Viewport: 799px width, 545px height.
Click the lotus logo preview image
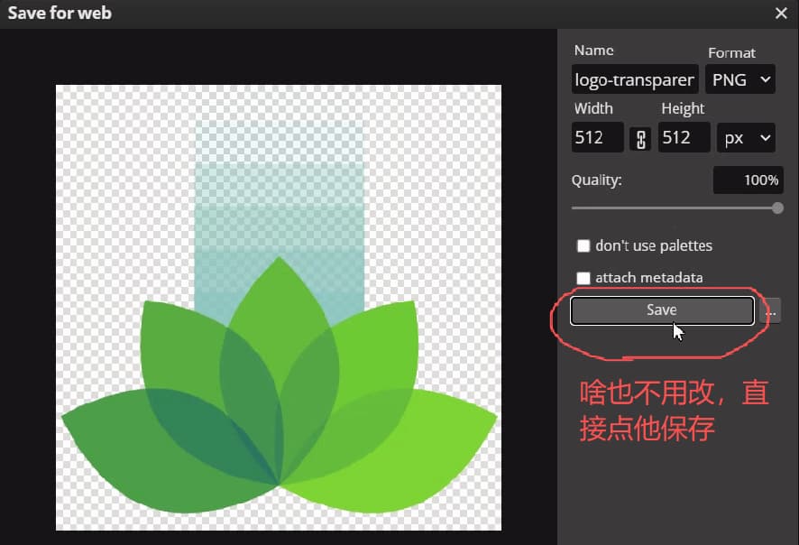(279, 308)
